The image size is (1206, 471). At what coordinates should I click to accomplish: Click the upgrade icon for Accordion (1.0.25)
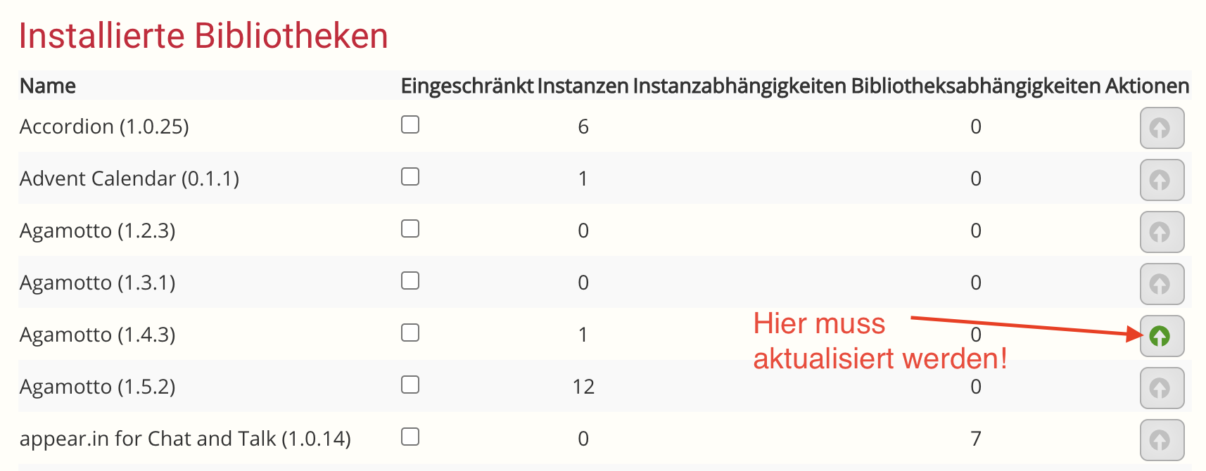click(x=1161, y=128)
